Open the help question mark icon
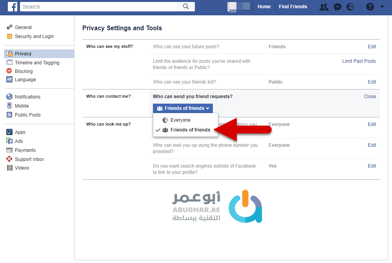The width and height of the screenshot is (392, 263). click(x=370, y=7)
